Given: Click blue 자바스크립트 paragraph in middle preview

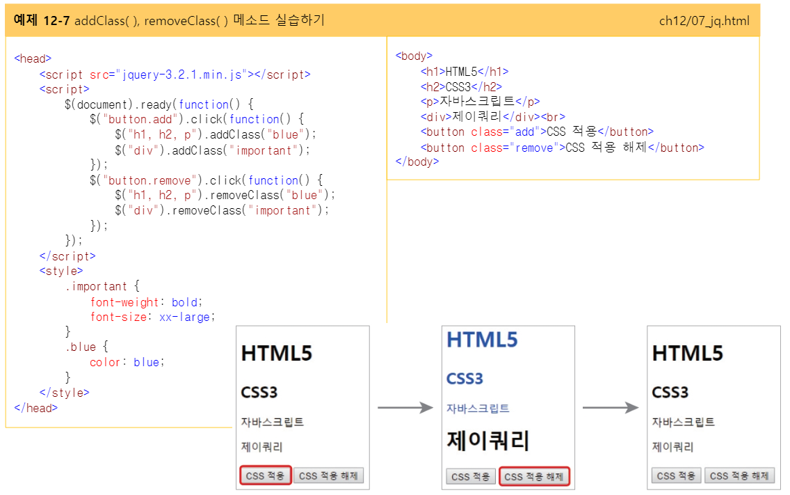Looking at the screenshot, I should pyautogui.click(x=478, y=408).
